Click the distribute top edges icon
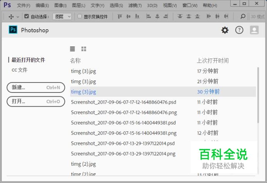 (x=180, y=16)
